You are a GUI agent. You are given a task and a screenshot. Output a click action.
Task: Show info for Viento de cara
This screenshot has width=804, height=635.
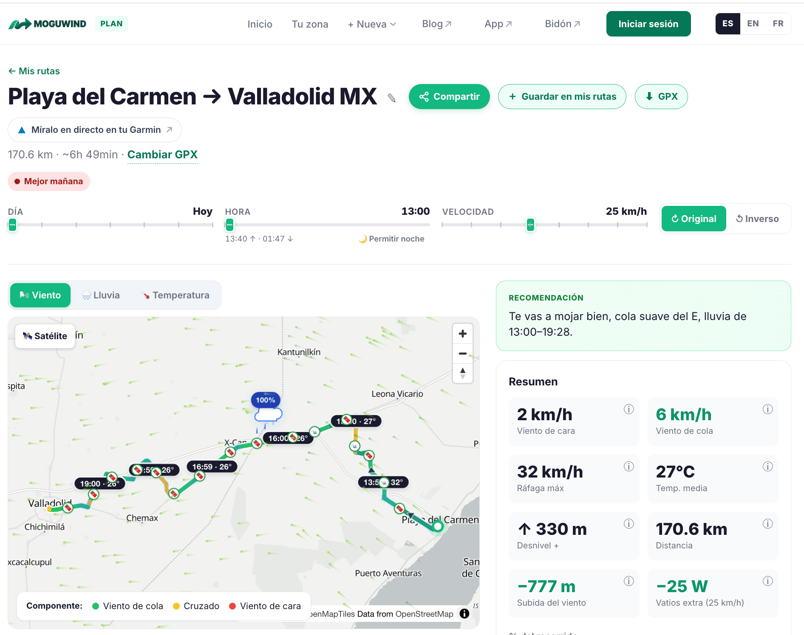628,409
